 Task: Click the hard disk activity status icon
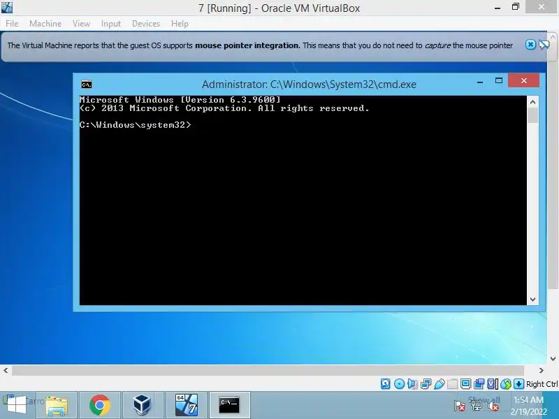click(386, 383)
